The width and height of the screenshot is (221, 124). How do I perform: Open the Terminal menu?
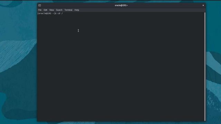pyautogui.click(x=68, y=10)
